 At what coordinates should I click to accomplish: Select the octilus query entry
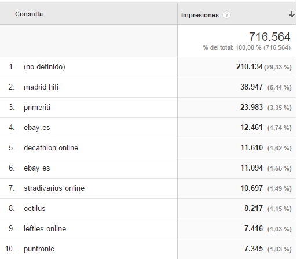(35, 209)
